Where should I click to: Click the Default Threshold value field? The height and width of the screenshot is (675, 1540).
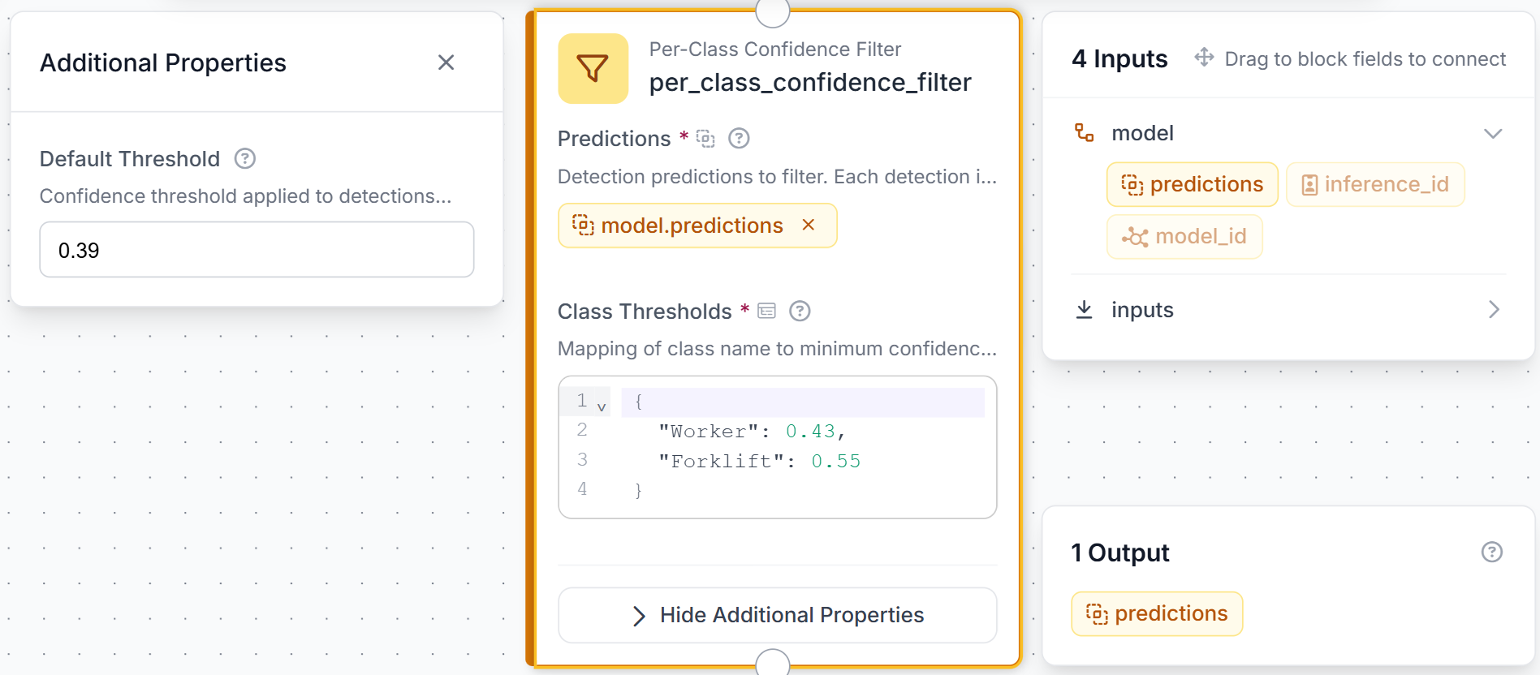click(x=257, y=250)
